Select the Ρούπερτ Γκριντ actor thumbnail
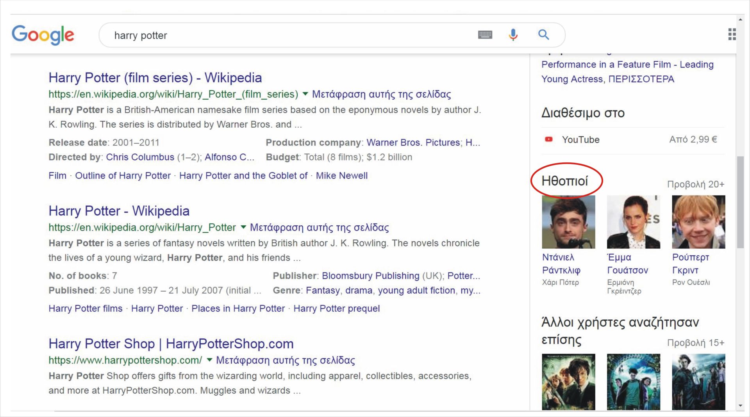Image resolution: width=750 pixels, height=417 pixels. click(x=698, y=222)
